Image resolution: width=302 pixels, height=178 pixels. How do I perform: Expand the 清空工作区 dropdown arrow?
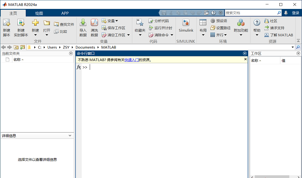[x=128, y=35]
